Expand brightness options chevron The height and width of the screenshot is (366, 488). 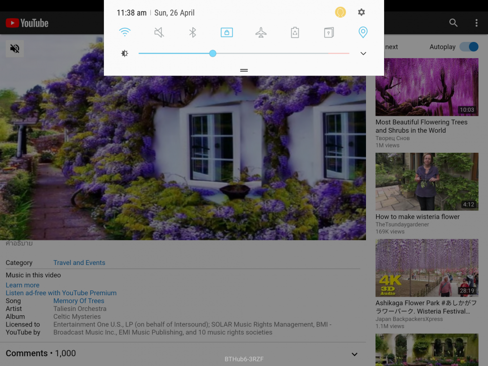pyautogui.click(x=363, y=54)
